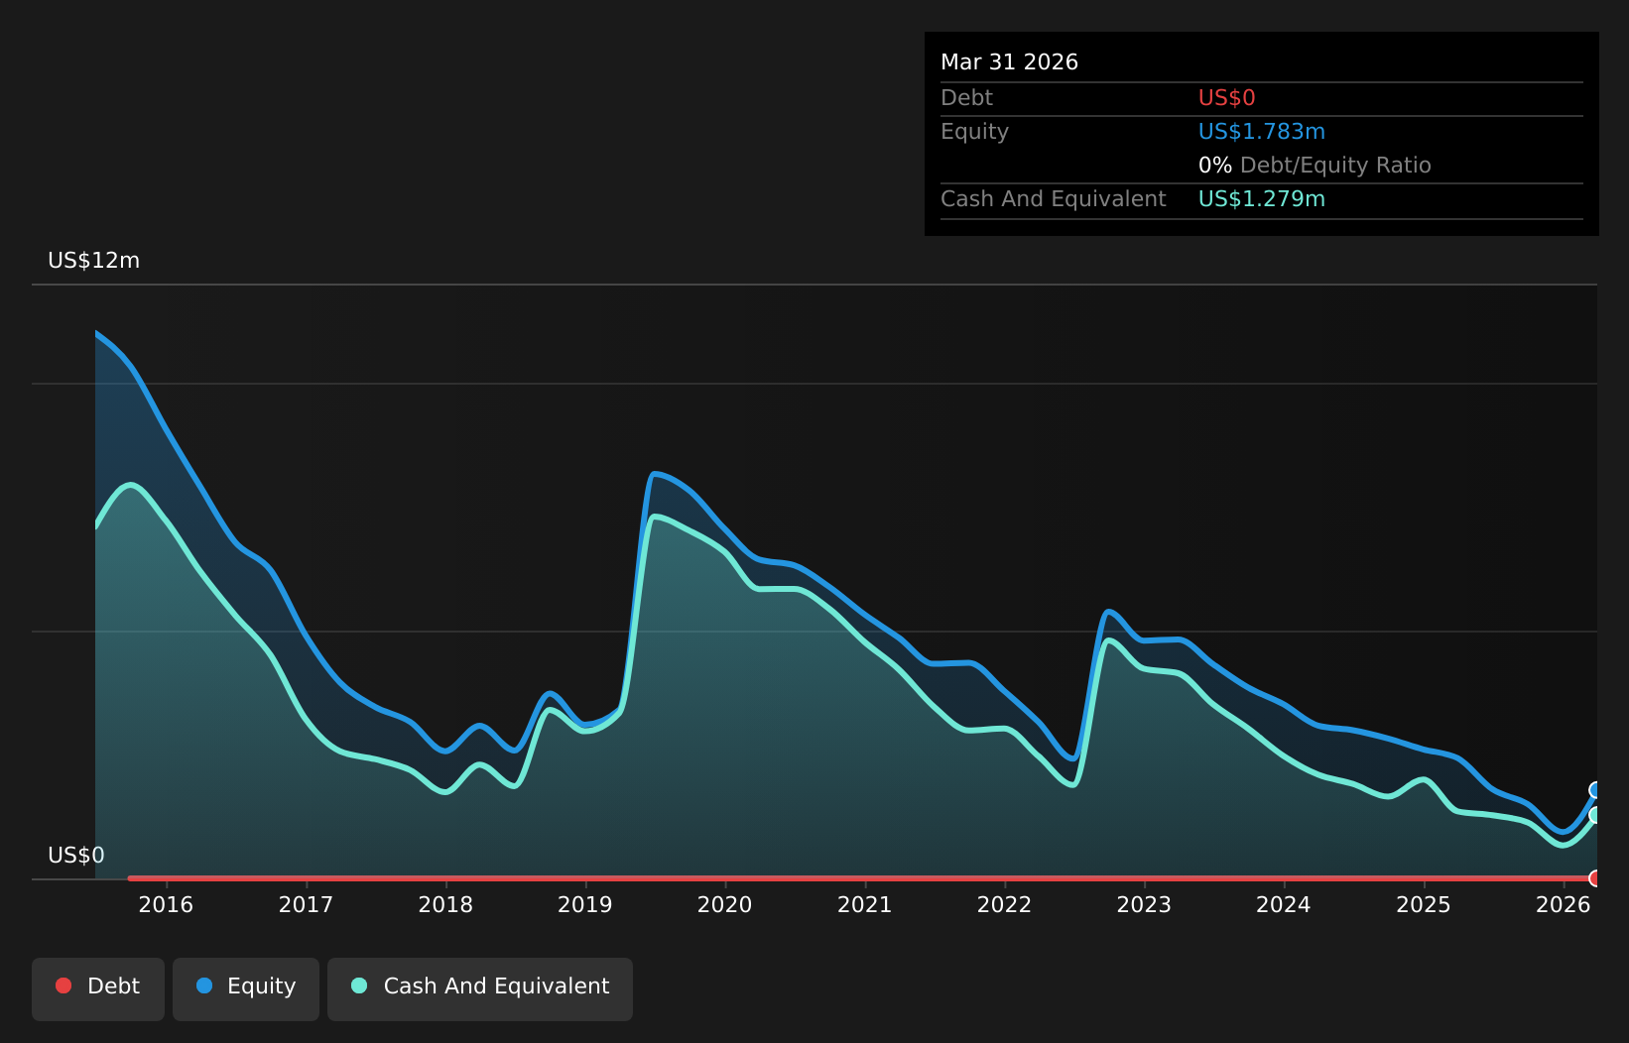This screenshot has height=1043, width=1629.
Task: Click the 2019 x-axis label
Action: pos(585,905)
